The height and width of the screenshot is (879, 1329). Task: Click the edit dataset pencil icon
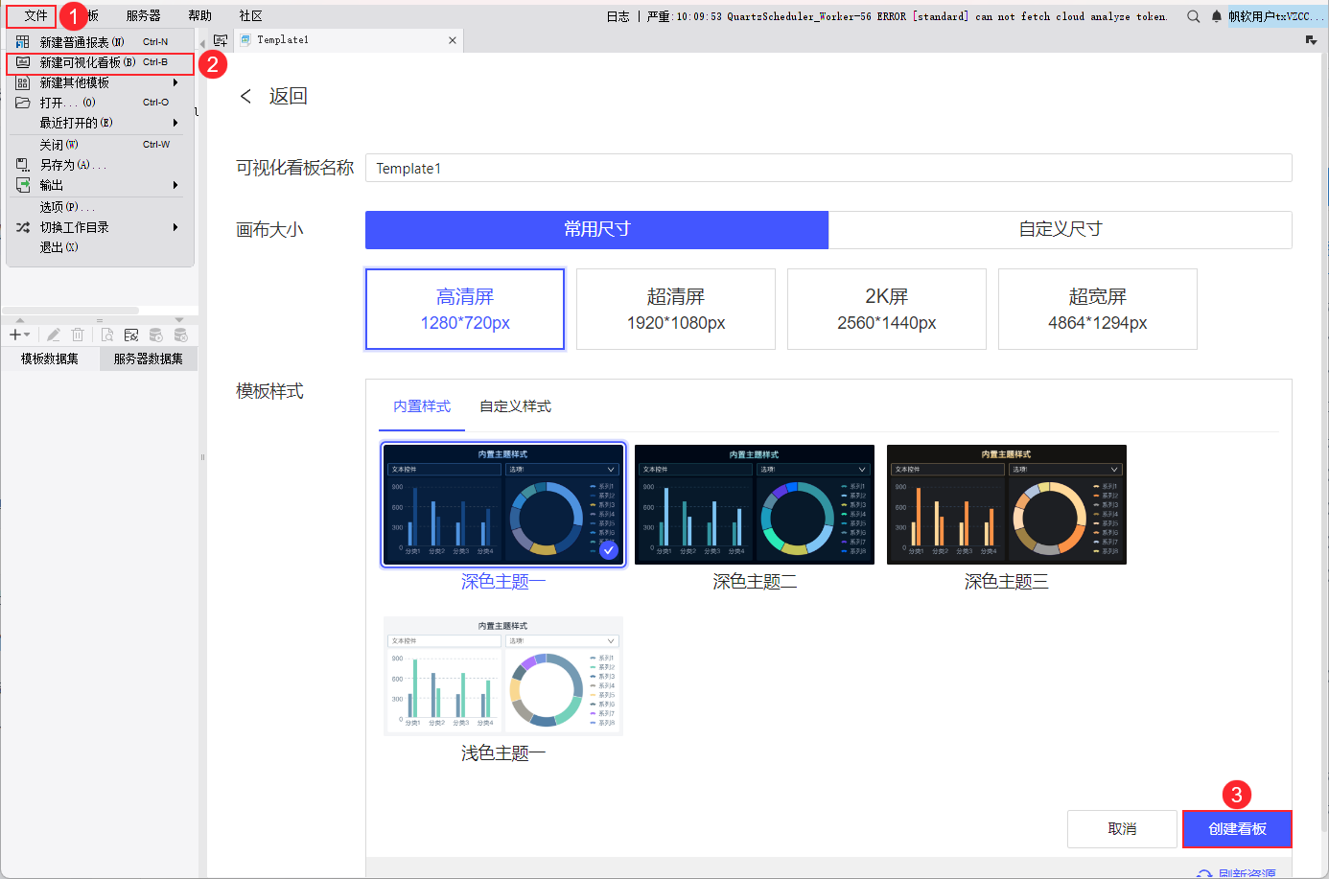tap(54, 335)
